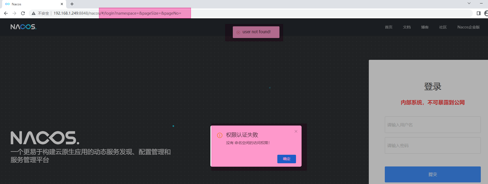The height and width of the screenshot is (184, 488).
Task: Click the 不安全 security label
Action: [43, 13]
